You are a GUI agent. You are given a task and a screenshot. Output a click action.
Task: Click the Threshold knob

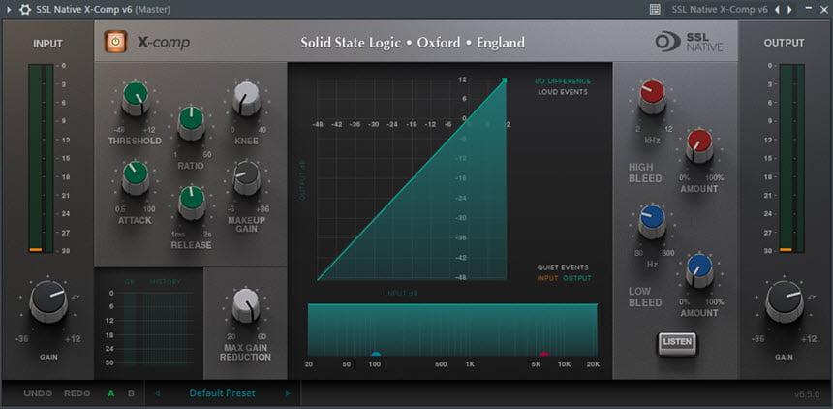(x=136, y=99)
